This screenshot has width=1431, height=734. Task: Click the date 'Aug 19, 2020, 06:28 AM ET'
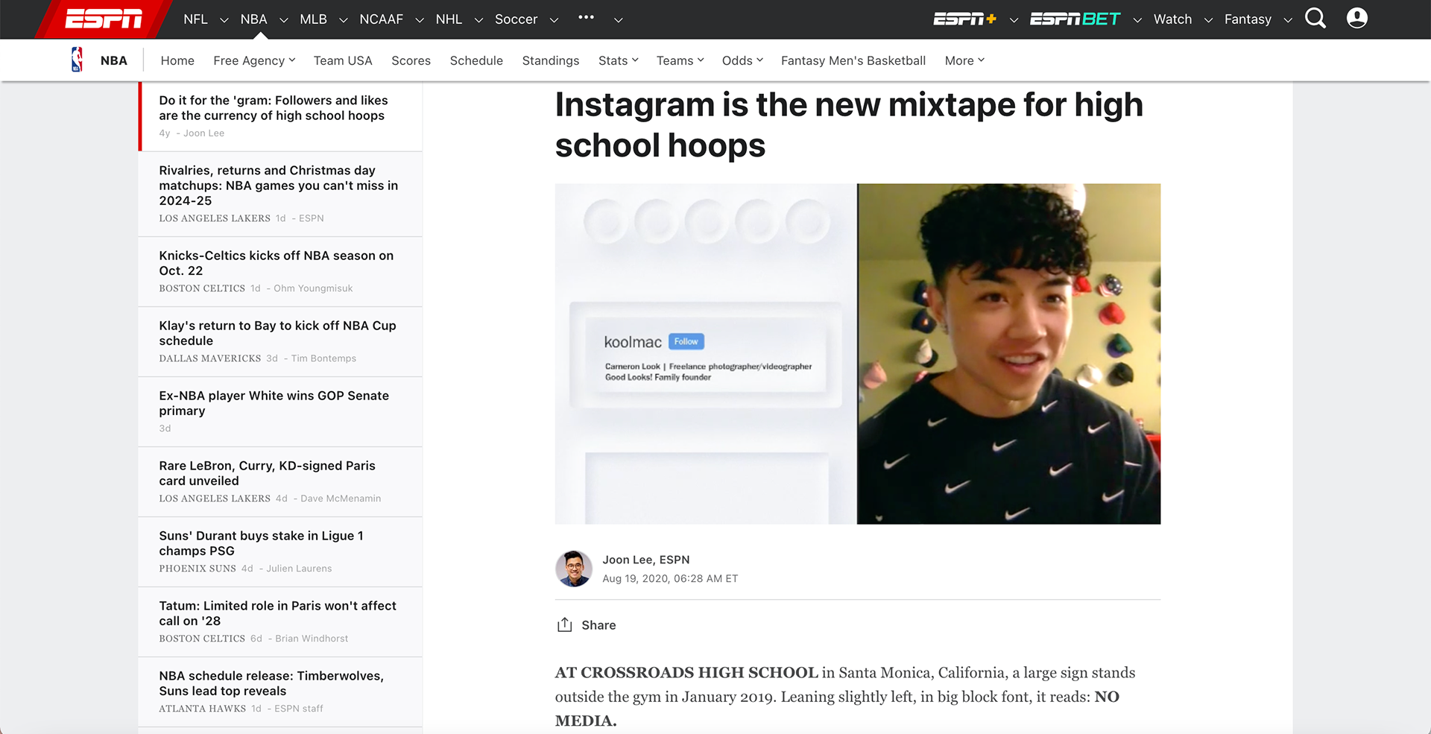click(670, 578)
